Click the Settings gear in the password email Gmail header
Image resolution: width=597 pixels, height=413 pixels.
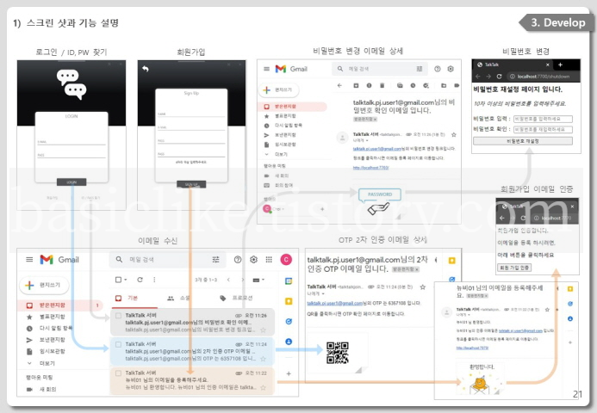(x=451, y=69)
